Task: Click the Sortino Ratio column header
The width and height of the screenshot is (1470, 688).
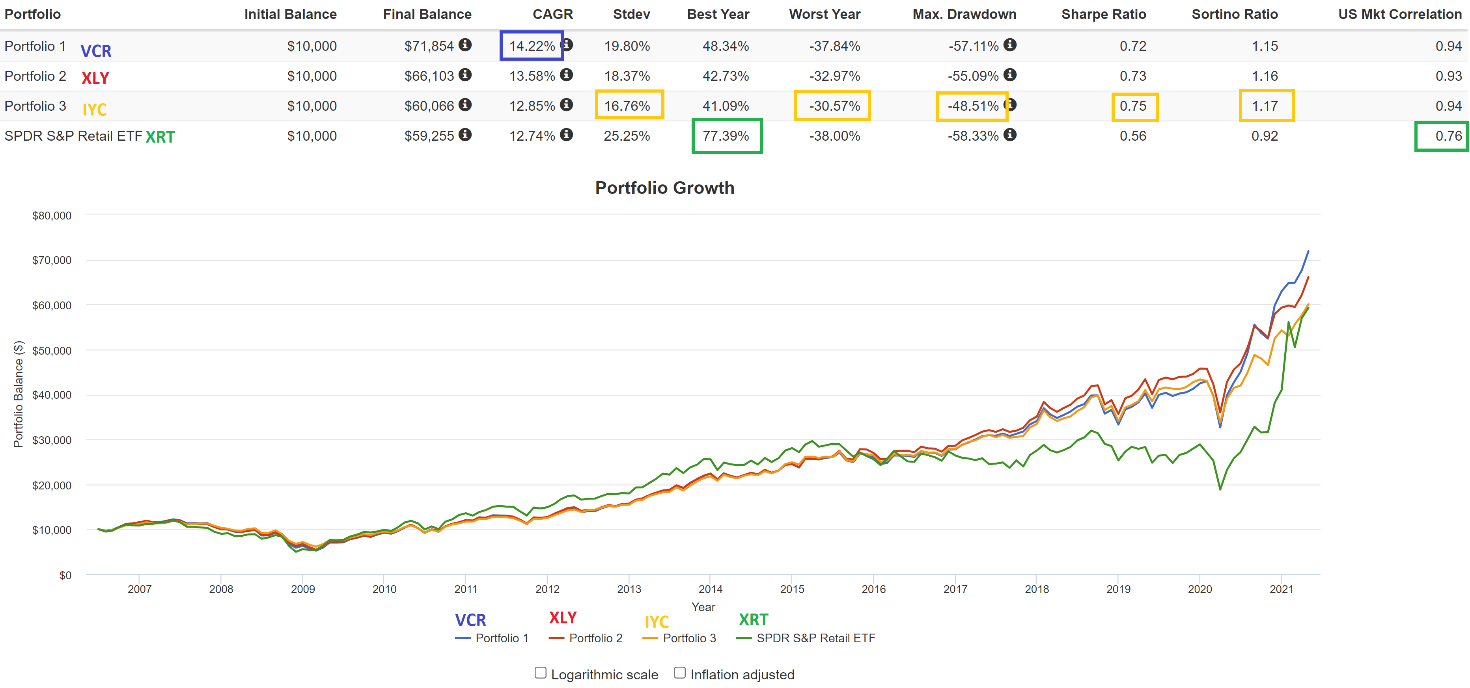Action: 1234,14
